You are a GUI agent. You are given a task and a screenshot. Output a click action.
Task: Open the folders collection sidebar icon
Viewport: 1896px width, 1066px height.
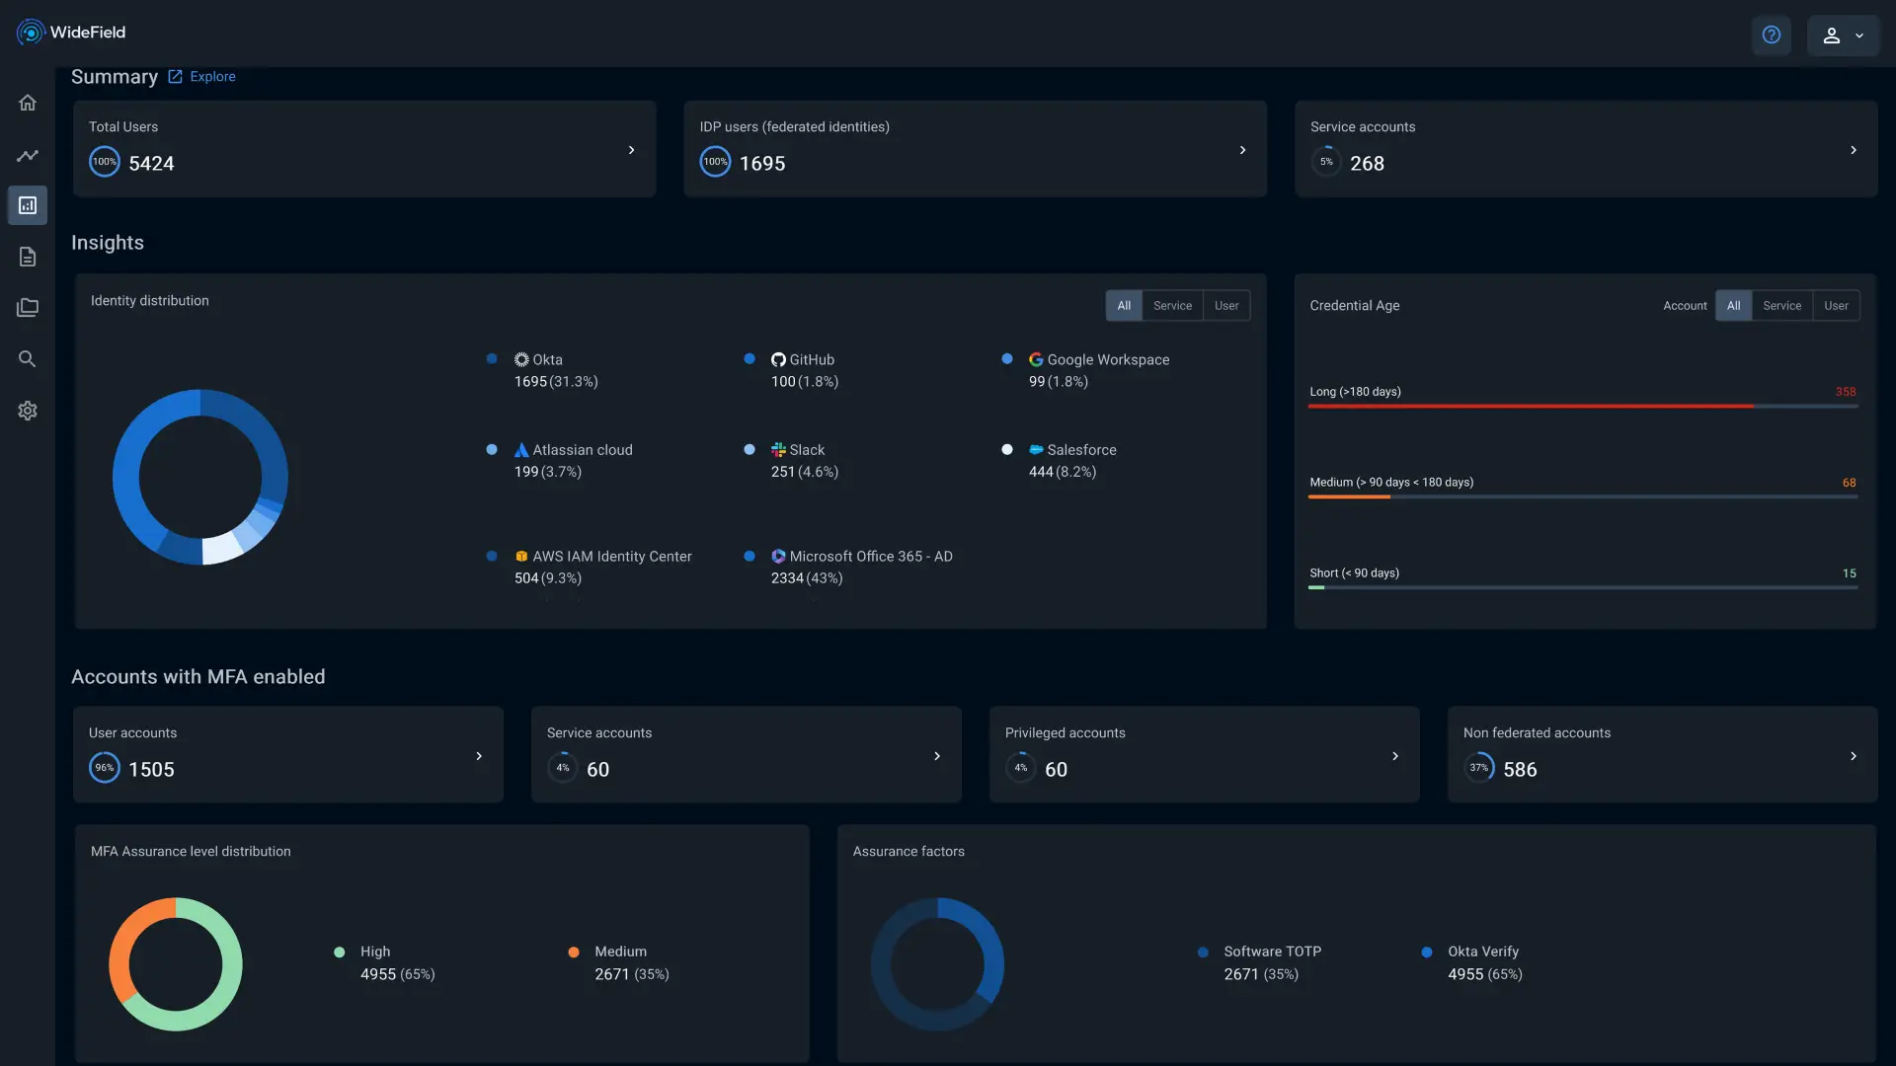pyautogui.click(x=28, y=308)
